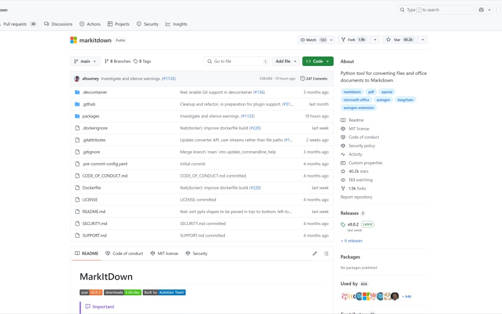Open the 247 Commits history link
502x314 pixels.
coord(314,78)
